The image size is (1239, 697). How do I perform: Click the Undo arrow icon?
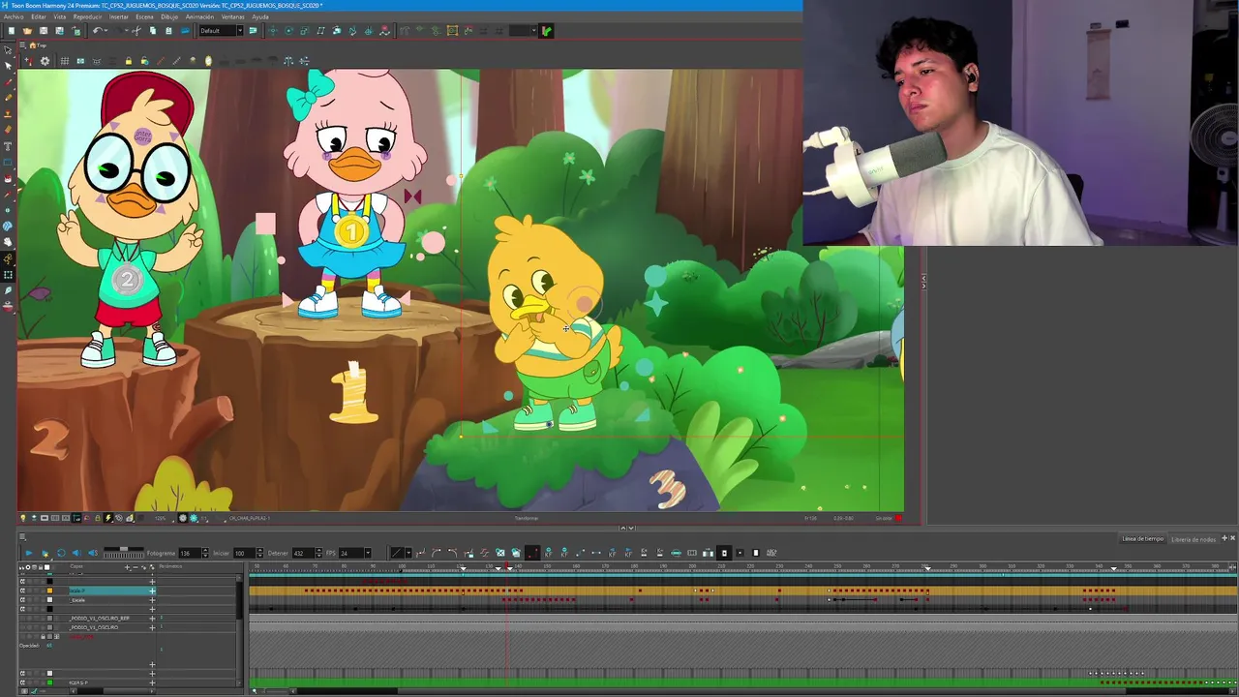(x=98, y=31)
